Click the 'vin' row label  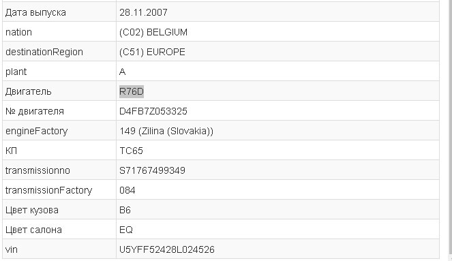tap(11, 249)
